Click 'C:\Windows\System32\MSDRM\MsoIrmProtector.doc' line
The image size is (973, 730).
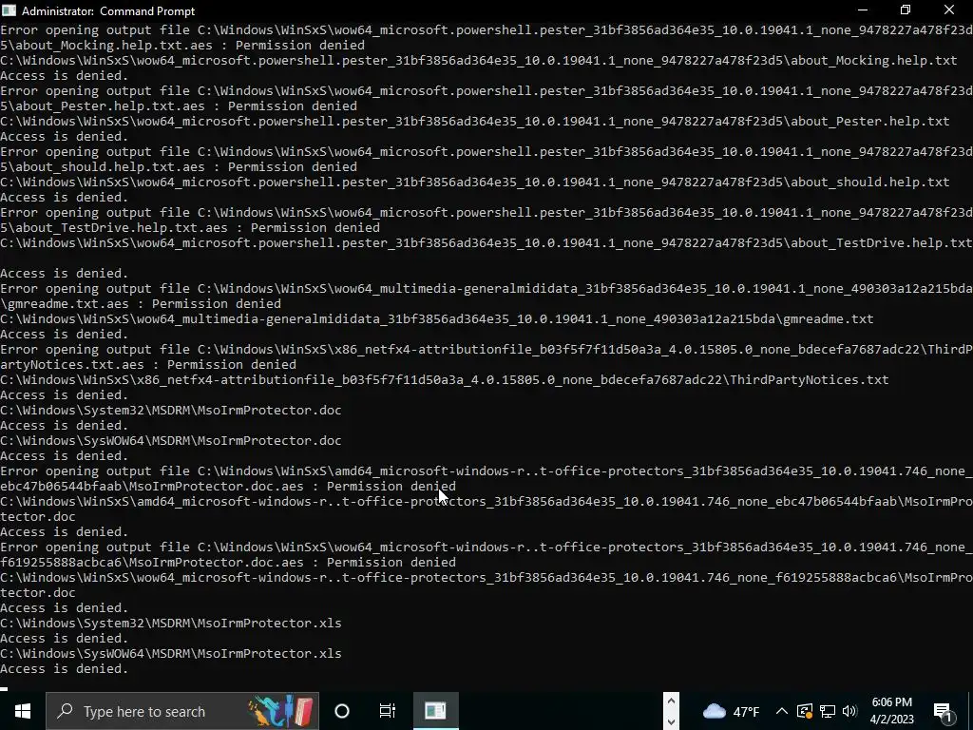pos(171,411)
